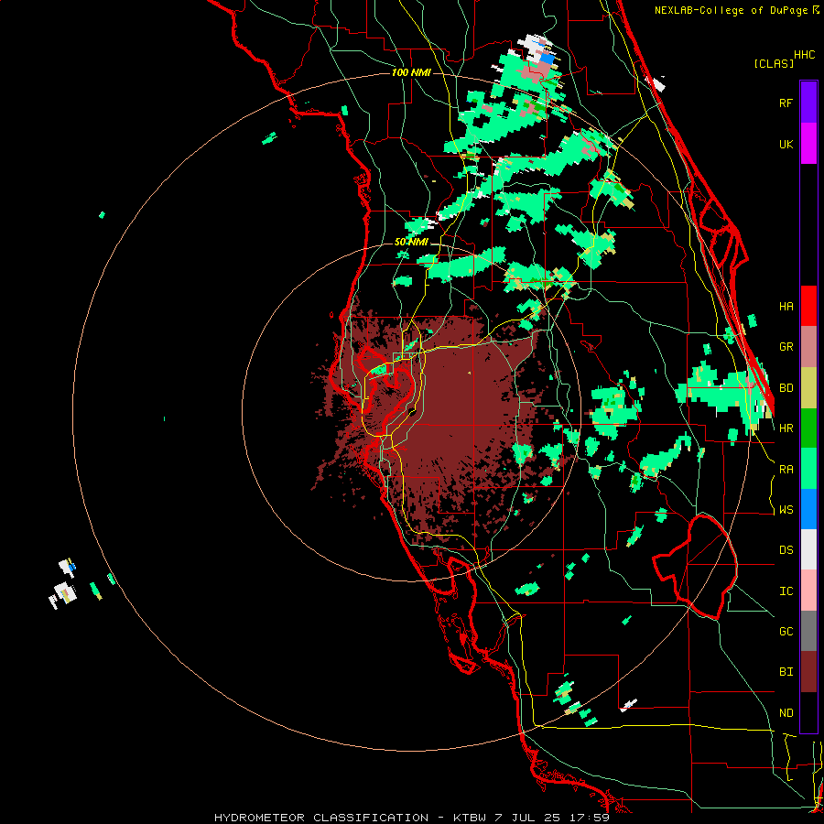The width and height of the screenshot is (824, 824).
Task: Select the khaki BD legend swatch
Action: [808, 387]
